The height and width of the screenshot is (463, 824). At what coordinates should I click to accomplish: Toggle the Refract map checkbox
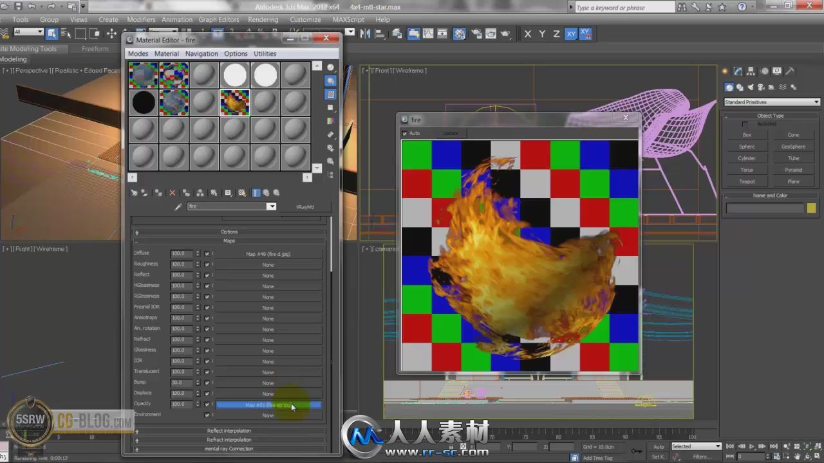[207, 340]
